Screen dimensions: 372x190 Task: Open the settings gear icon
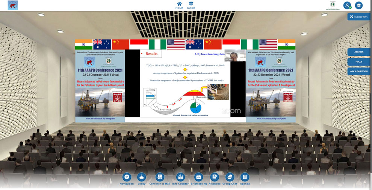[359, 6]
